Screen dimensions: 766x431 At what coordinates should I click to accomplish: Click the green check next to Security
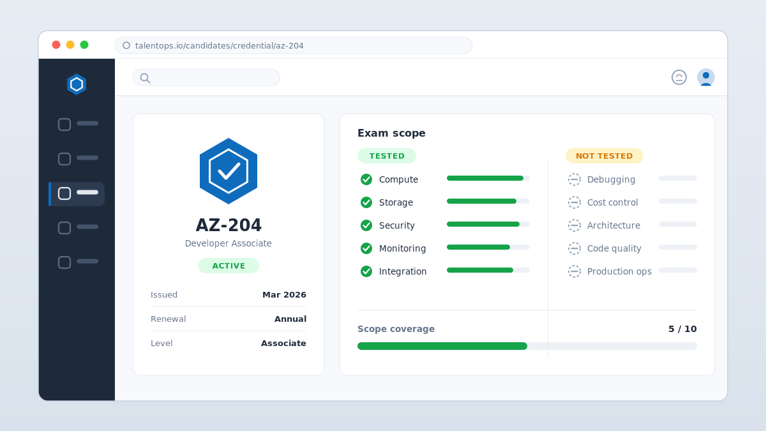click(366, 225)
